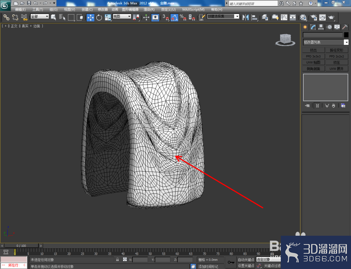
Task: Click the 倒角剖面 modifier button
Action: point(313,69)
